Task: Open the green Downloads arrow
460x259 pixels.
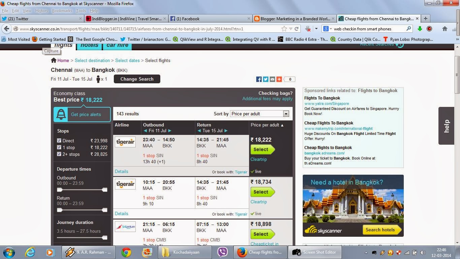Action: [x=420, y=29]
